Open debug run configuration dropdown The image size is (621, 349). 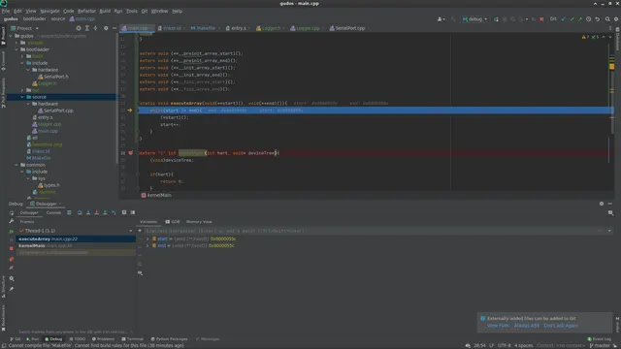[x=474, y=19]
